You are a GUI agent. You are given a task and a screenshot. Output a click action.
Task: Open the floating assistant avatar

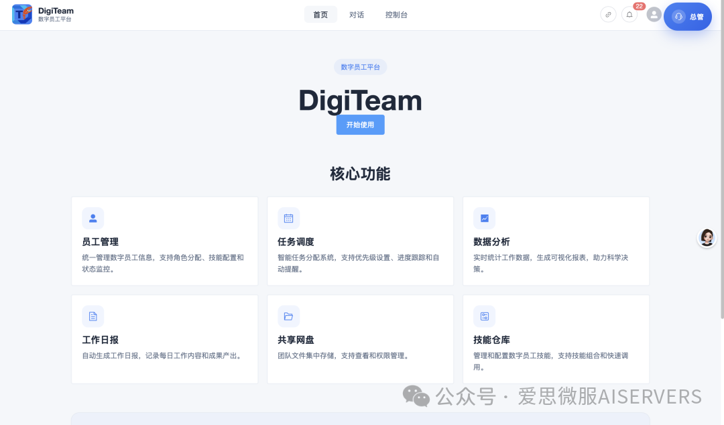(x=707, y=238)
